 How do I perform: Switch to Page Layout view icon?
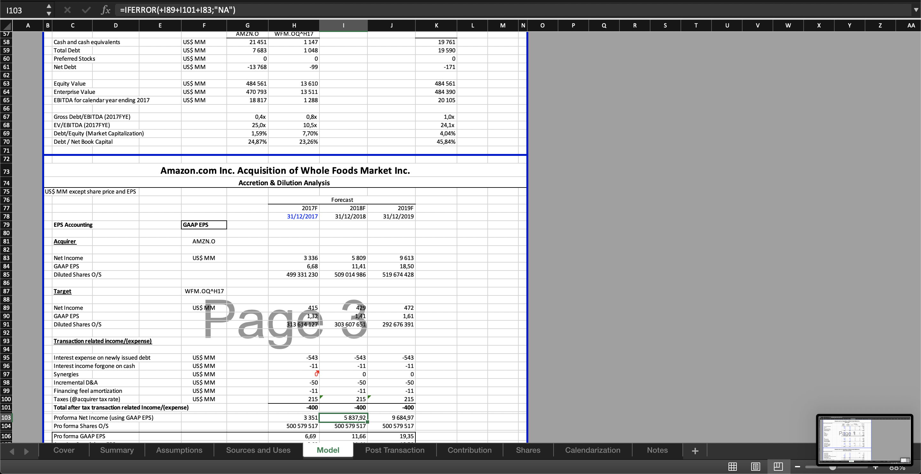(x=755, y=467)
